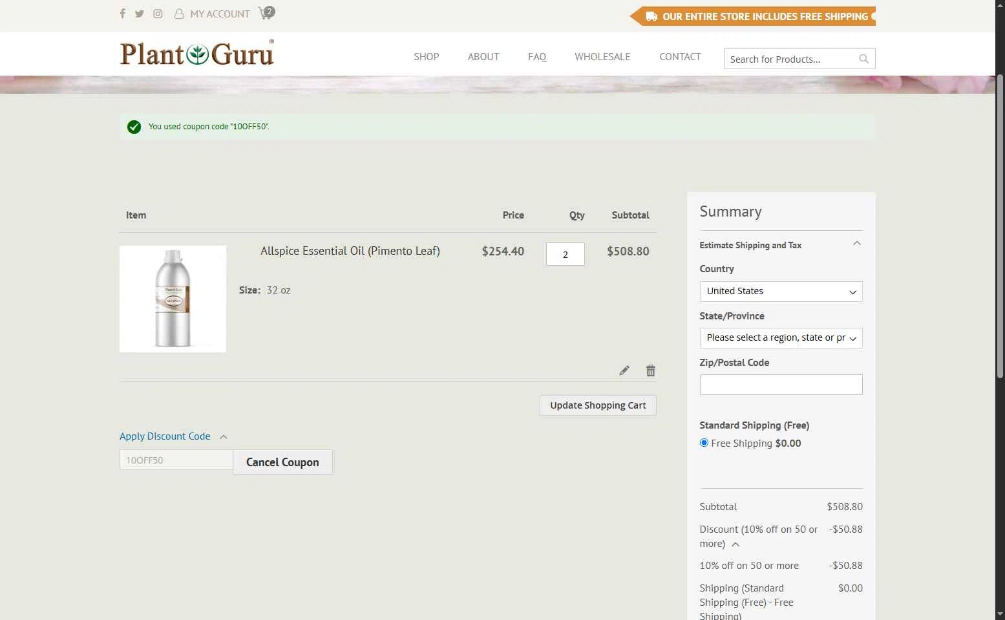
Task: Open the Twitter social icon
Action: pyautogui.click(x=140, y=14)
